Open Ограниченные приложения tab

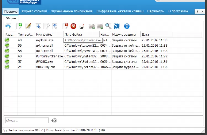coord(71,11)
